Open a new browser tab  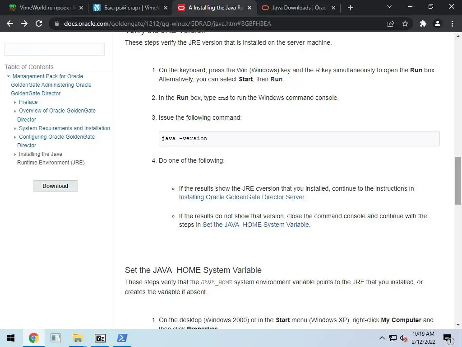[x=350, y=8]
